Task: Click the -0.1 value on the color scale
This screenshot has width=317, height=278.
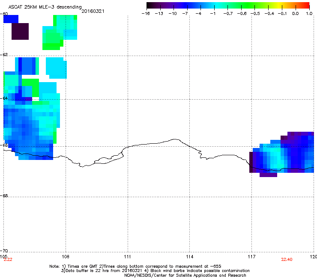Action: tap(282, 14)
